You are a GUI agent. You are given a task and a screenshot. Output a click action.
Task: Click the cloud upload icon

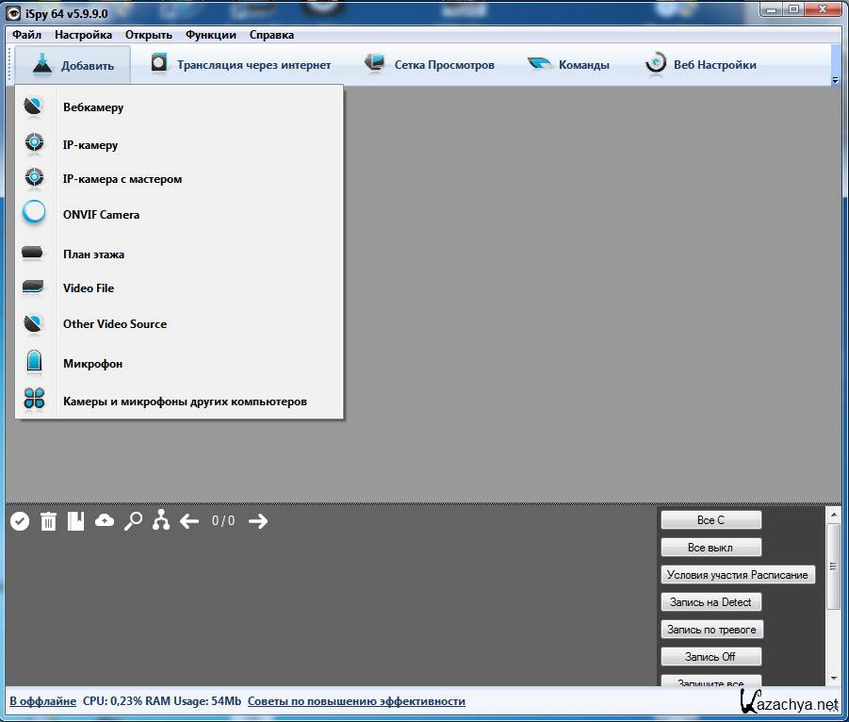point(105,520)
